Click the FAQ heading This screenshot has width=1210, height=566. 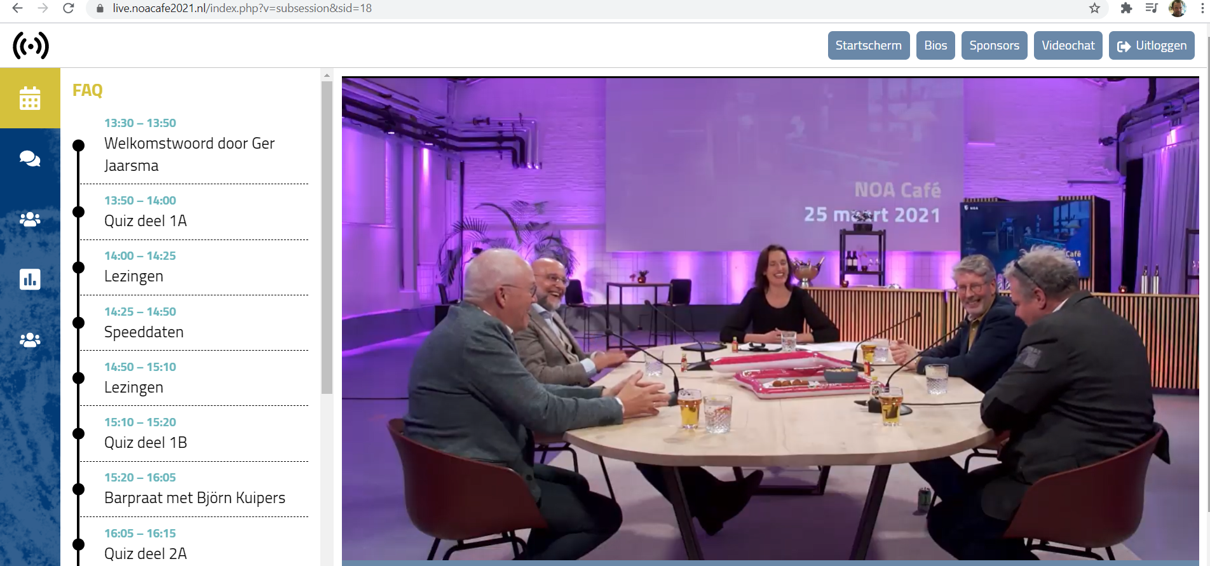(88, 90)
